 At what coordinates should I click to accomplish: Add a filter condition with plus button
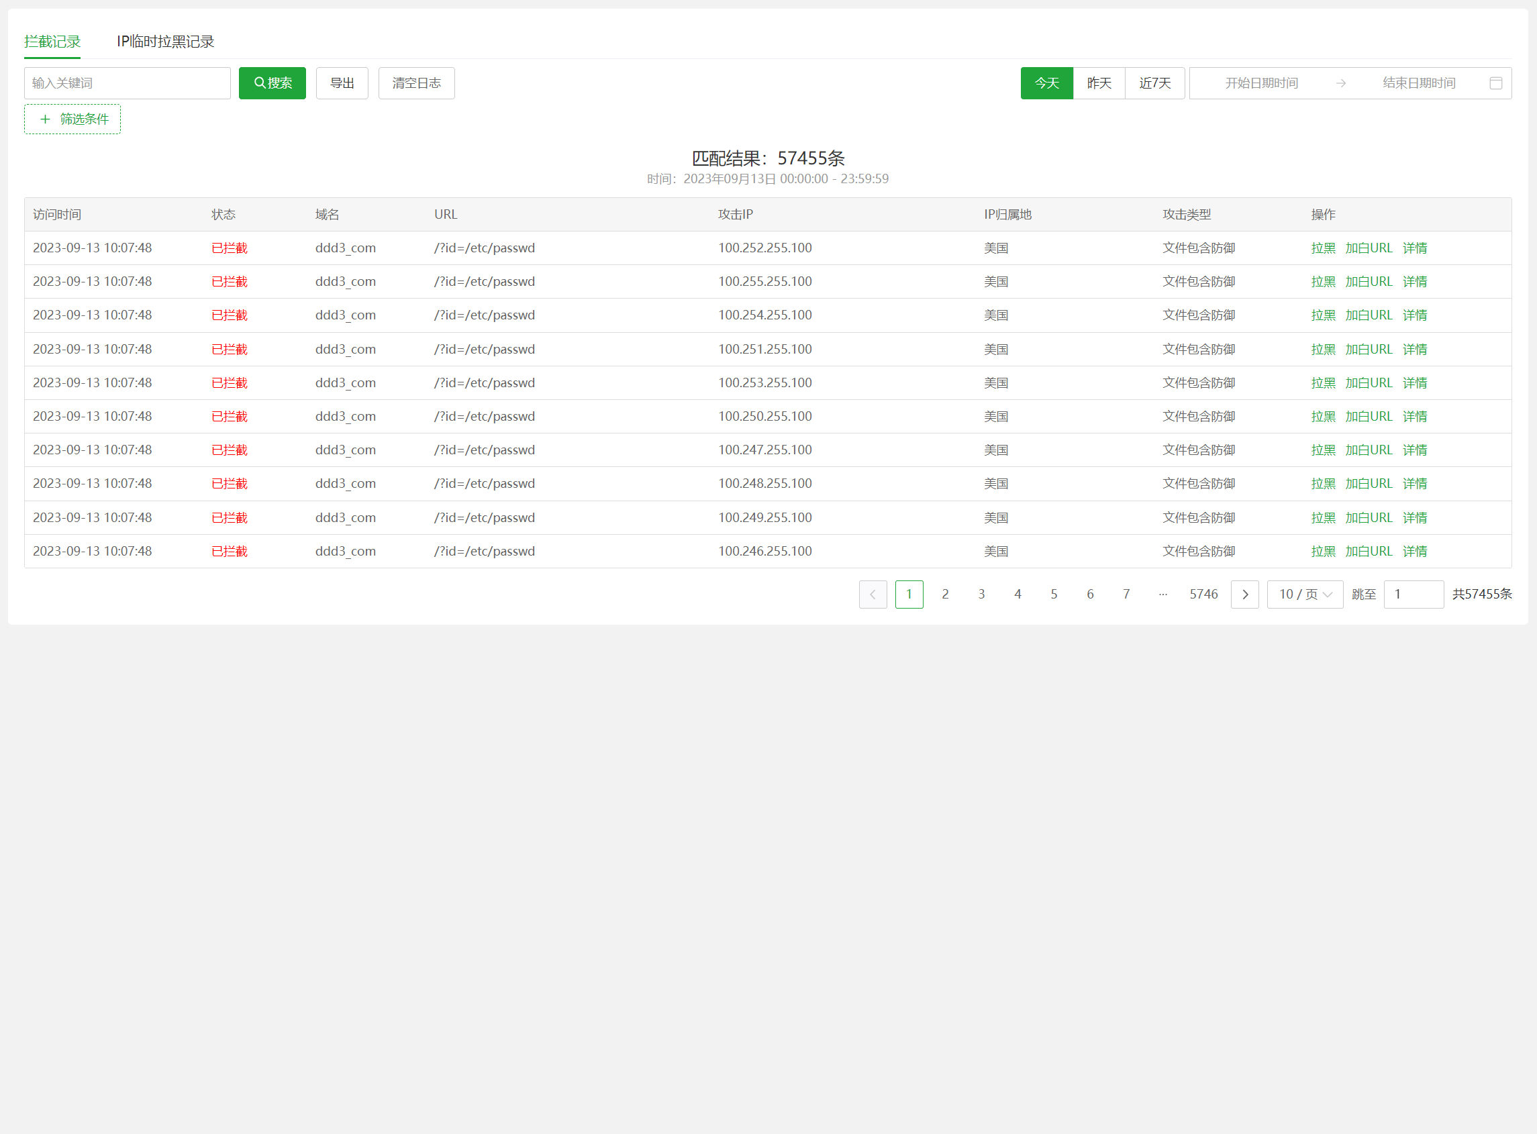pos(72,119)
